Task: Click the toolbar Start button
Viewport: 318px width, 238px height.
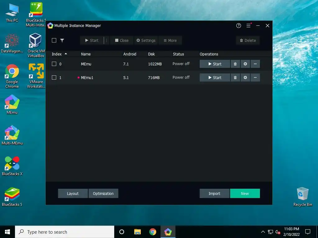Action: pos(92,40)
